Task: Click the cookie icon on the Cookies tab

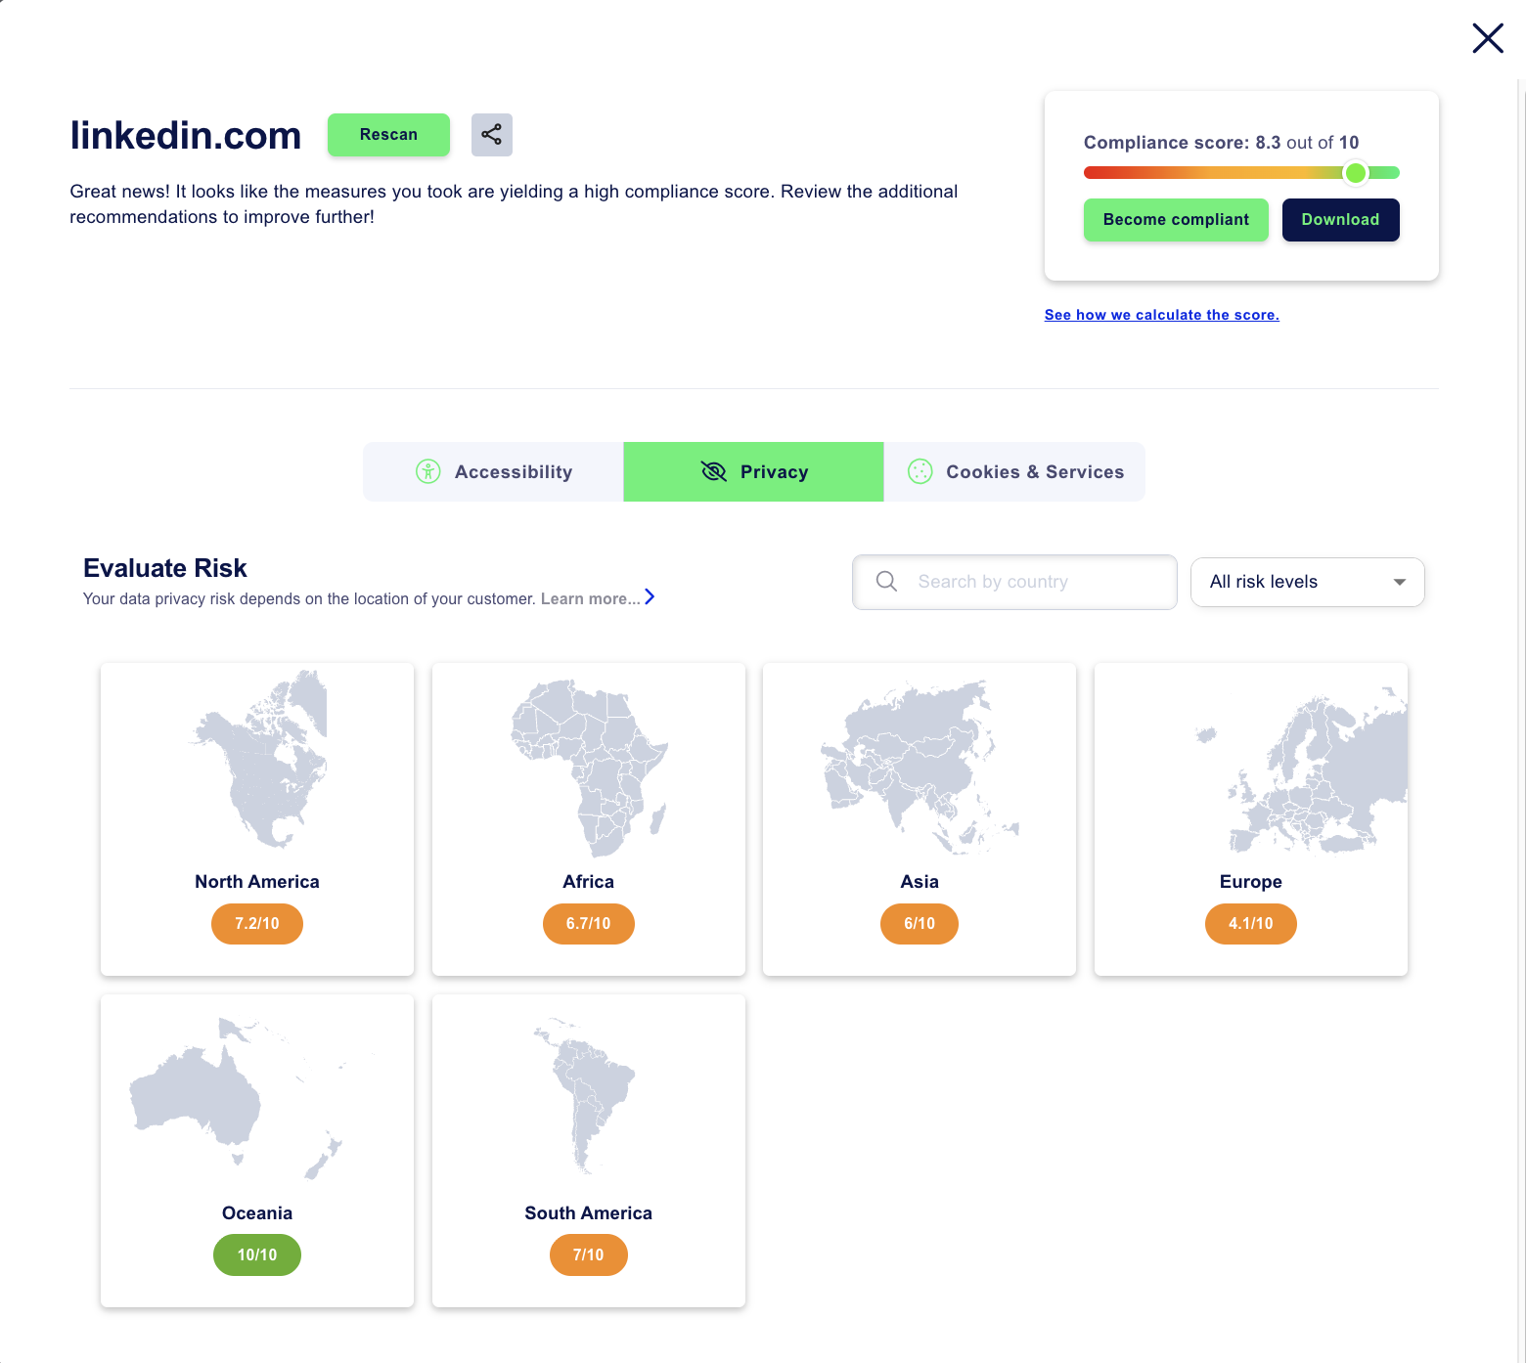Action: coord(920,472)
